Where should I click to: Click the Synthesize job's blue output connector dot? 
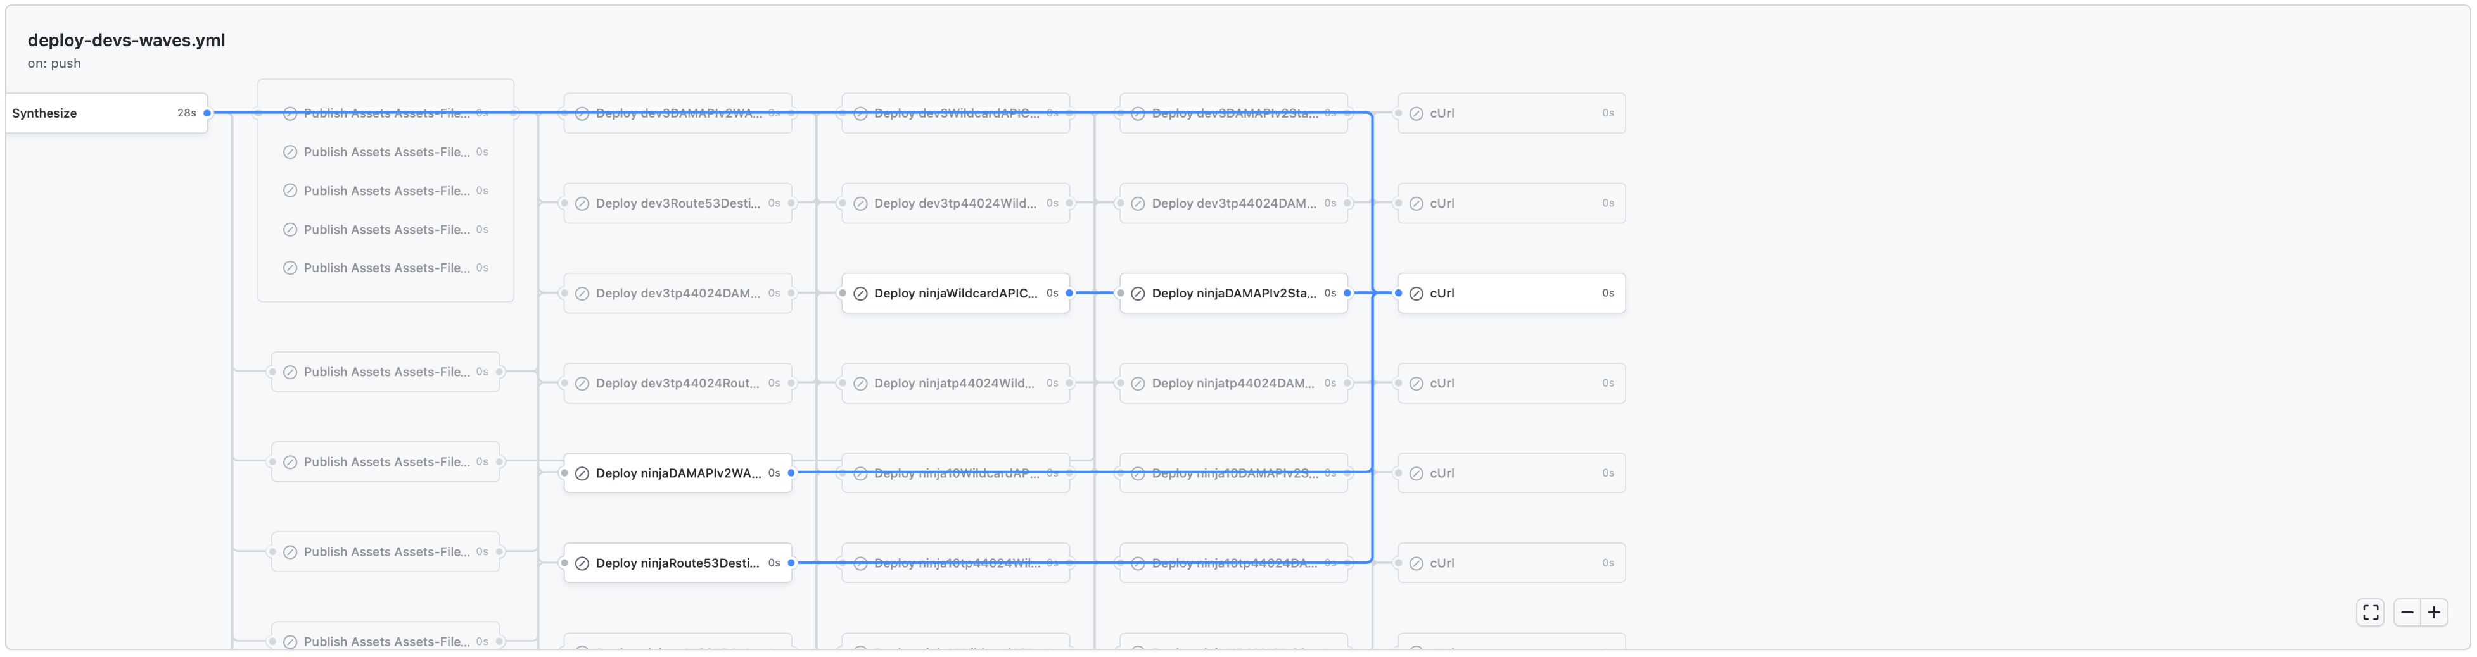coord(207,113)
